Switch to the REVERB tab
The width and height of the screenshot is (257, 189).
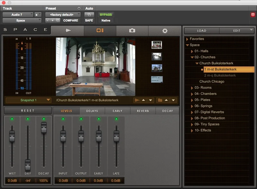(143, 111)
